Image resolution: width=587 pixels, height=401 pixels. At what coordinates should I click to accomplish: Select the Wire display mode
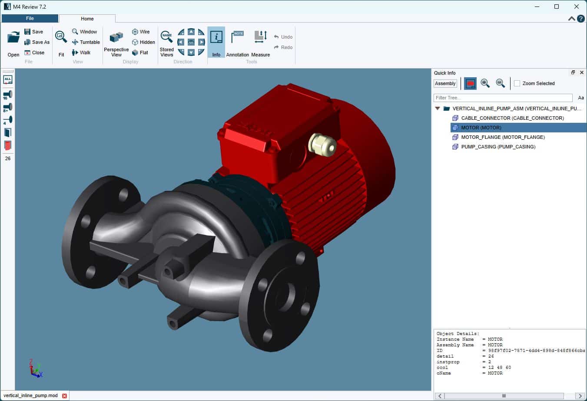pos(141,32)
